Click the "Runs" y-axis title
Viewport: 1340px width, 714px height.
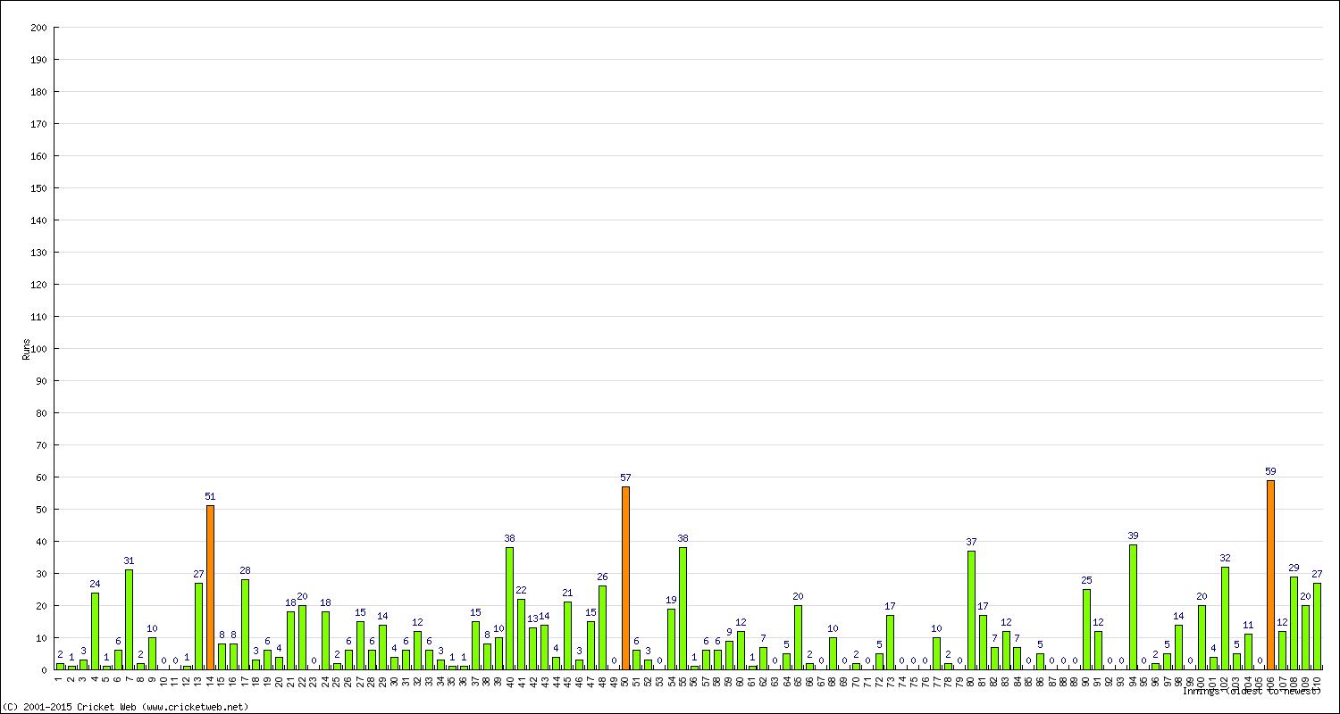point(27,349)
